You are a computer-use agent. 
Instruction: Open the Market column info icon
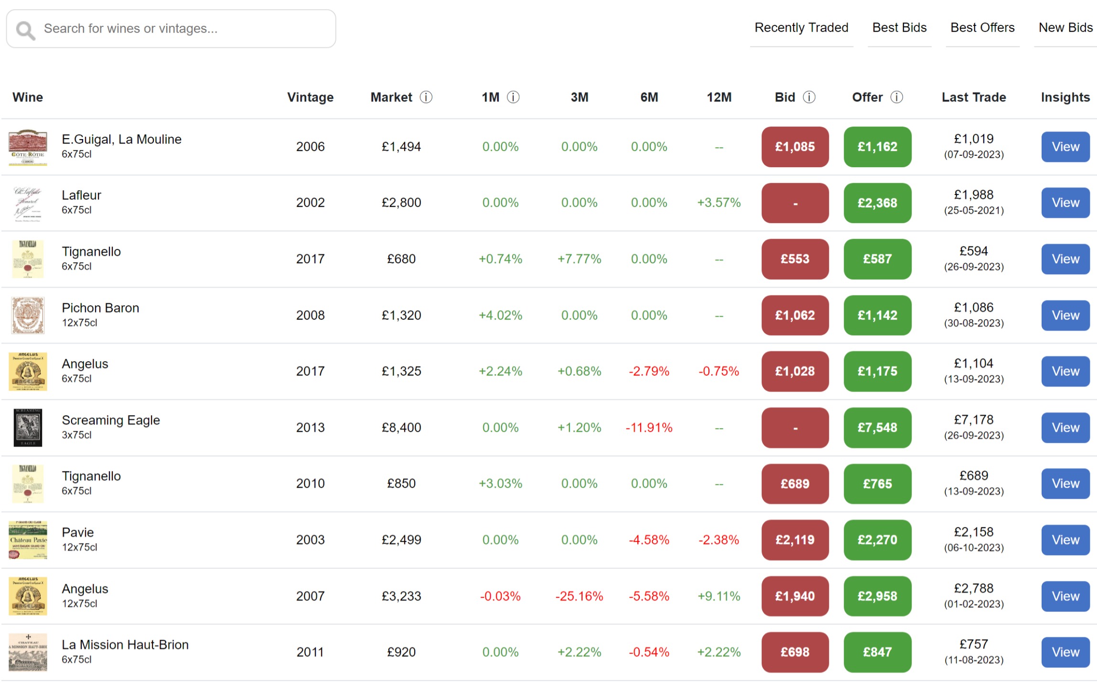pos(426,97)
